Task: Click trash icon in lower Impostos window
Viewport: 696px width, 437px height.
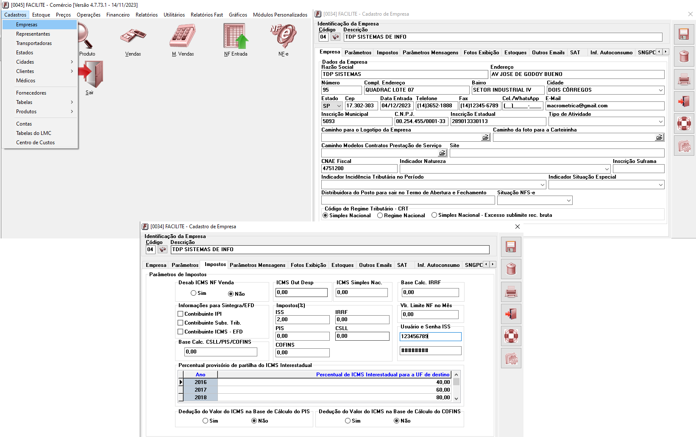Action: point(511,269)
